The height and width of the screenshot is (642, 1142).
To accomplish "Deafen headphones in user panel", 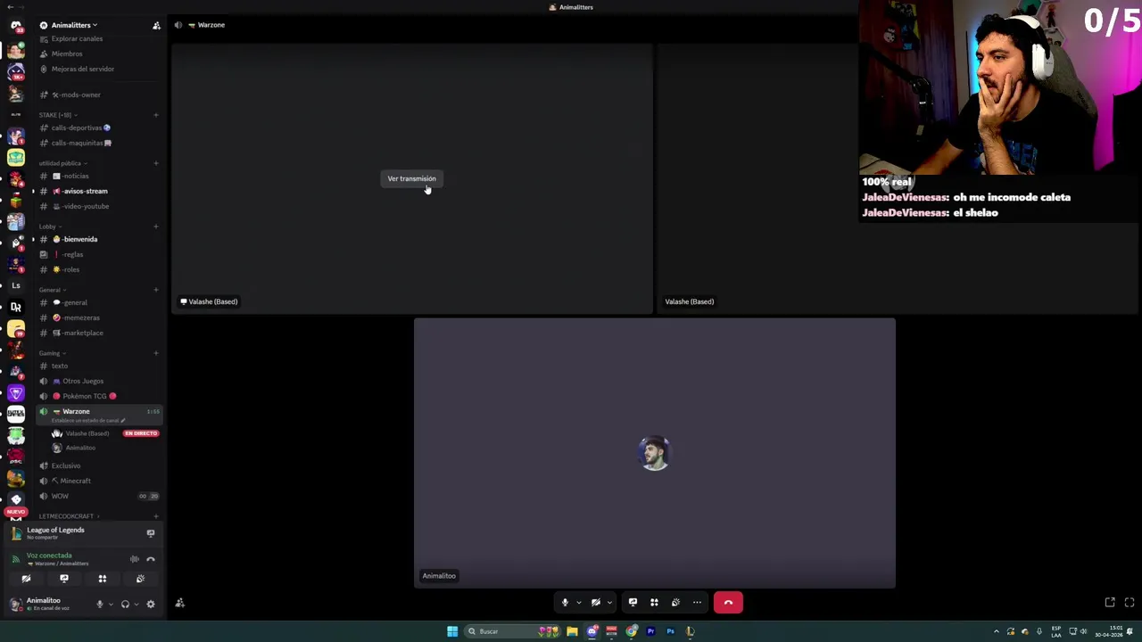I will [x=125, y=604].
